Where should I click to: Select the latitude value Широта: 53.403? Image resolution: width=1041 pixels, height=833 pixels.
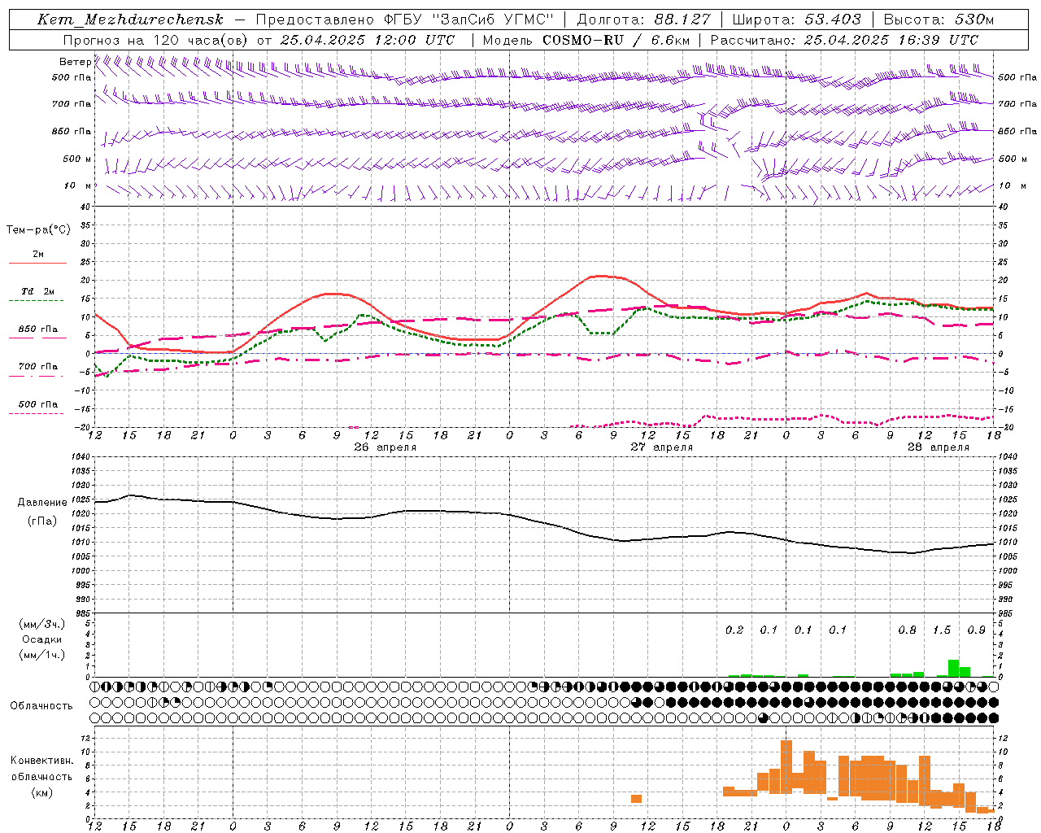click(796, 20)
